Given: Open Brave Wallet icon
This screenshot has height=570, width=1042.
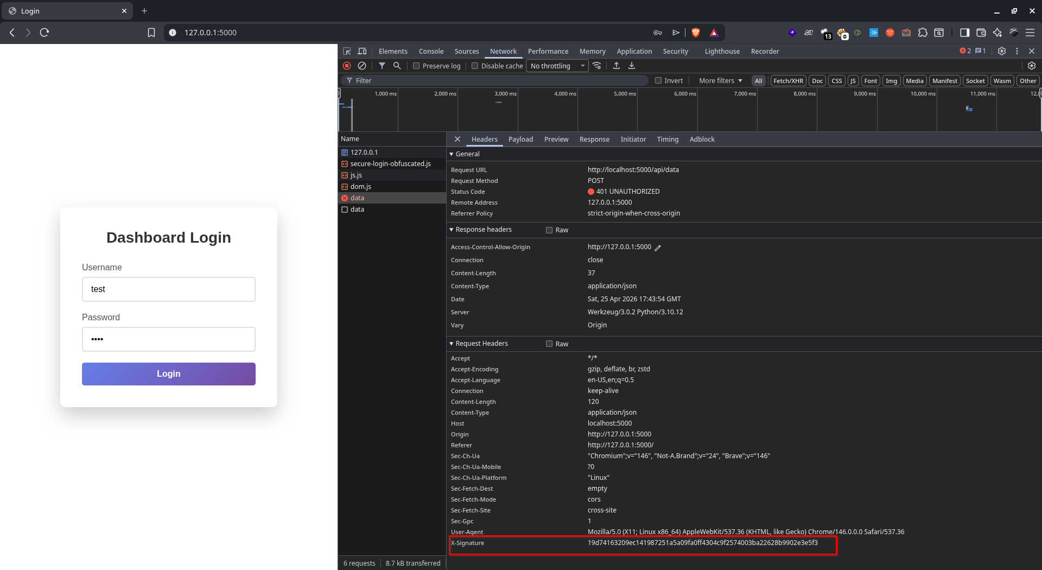Looking at the screenshot, I should (981, 33).
